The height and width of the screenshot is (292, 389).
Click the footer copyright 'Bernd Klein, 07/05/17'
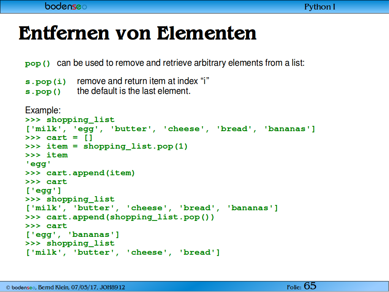coord(65,287)
